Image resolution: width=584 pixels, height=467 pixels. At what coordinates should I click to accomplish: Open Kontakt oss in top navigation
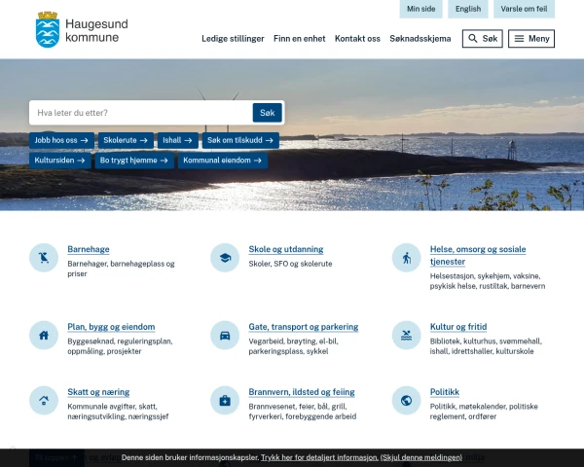pos(357,39)
